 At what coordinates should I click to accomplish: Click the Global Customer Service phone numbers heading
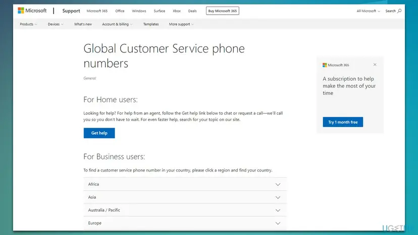(164, 55)
